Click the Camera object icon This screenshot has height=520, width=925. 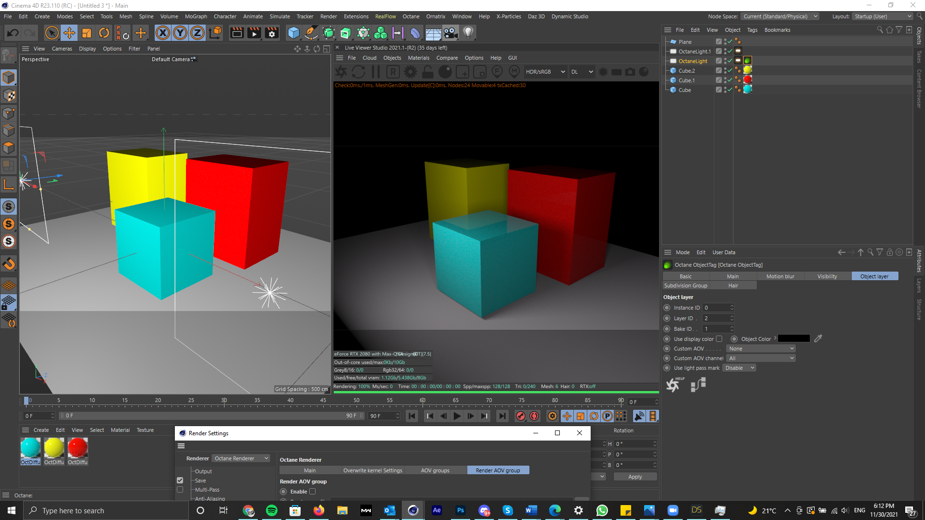(x=450, y=33)
